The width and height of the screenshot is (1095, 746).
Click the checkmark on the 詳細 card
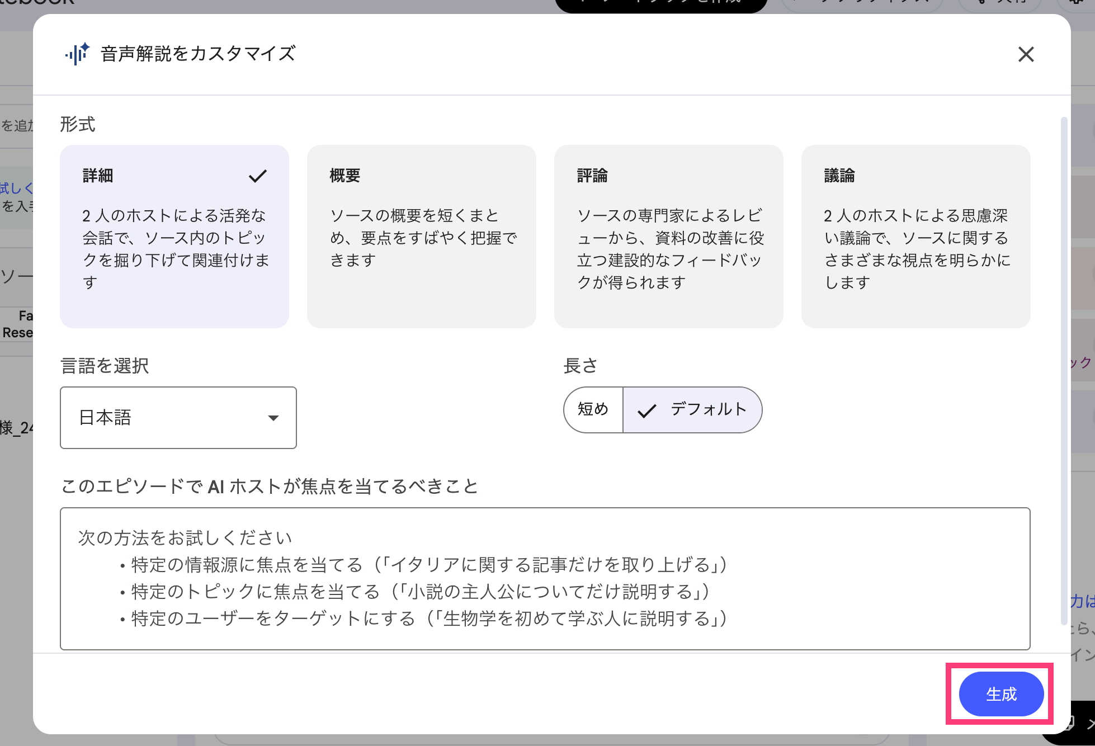pyautogui.click(x=257, y=176)
